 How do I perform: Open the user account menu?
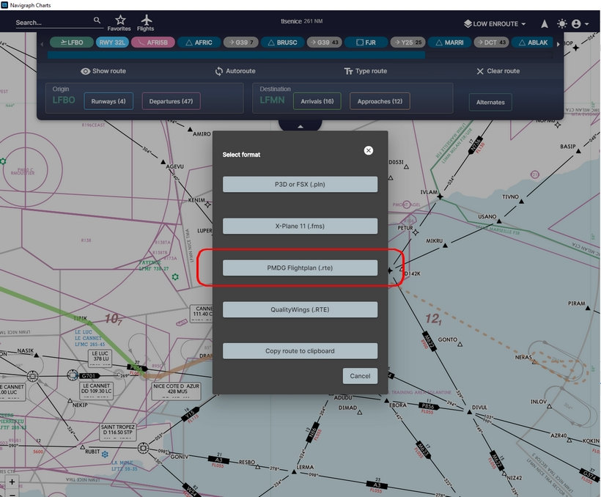coord(580,23)
